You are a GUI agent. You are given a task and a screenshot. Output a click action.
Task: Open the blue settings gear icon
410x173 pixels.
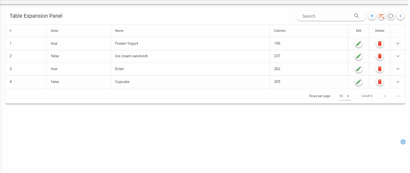[403, 142]
